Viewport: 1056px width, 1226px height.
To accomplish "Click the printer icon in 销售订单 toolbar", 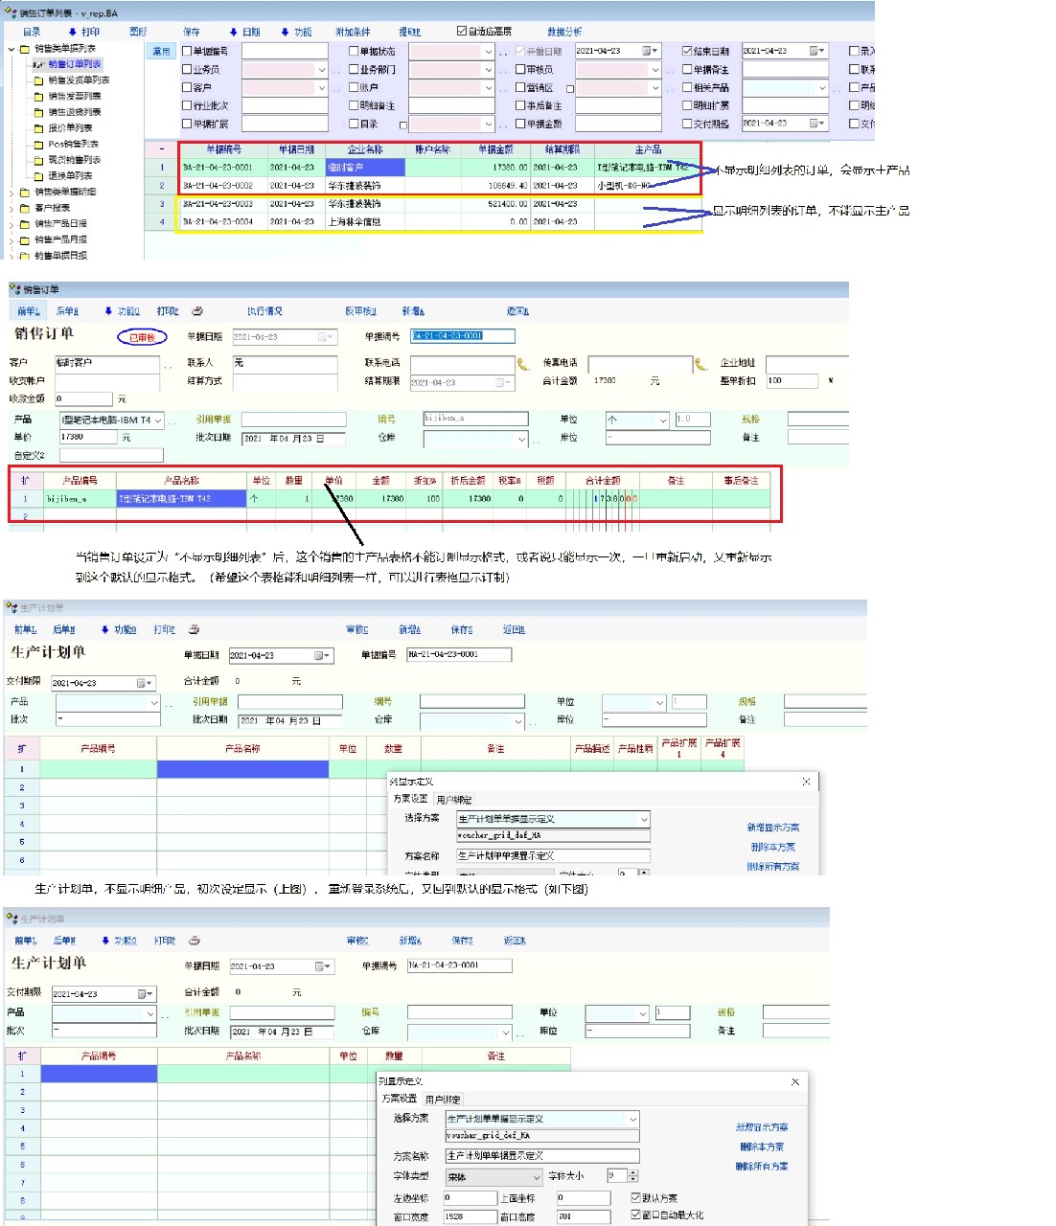I will [197, 311].
